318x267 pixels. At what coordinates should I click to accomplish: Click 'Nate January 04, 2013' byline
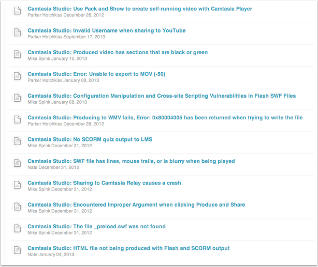click(51, 255)
